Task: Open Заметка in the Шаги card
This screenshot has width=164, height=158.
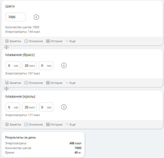Action: coord(13,41)
